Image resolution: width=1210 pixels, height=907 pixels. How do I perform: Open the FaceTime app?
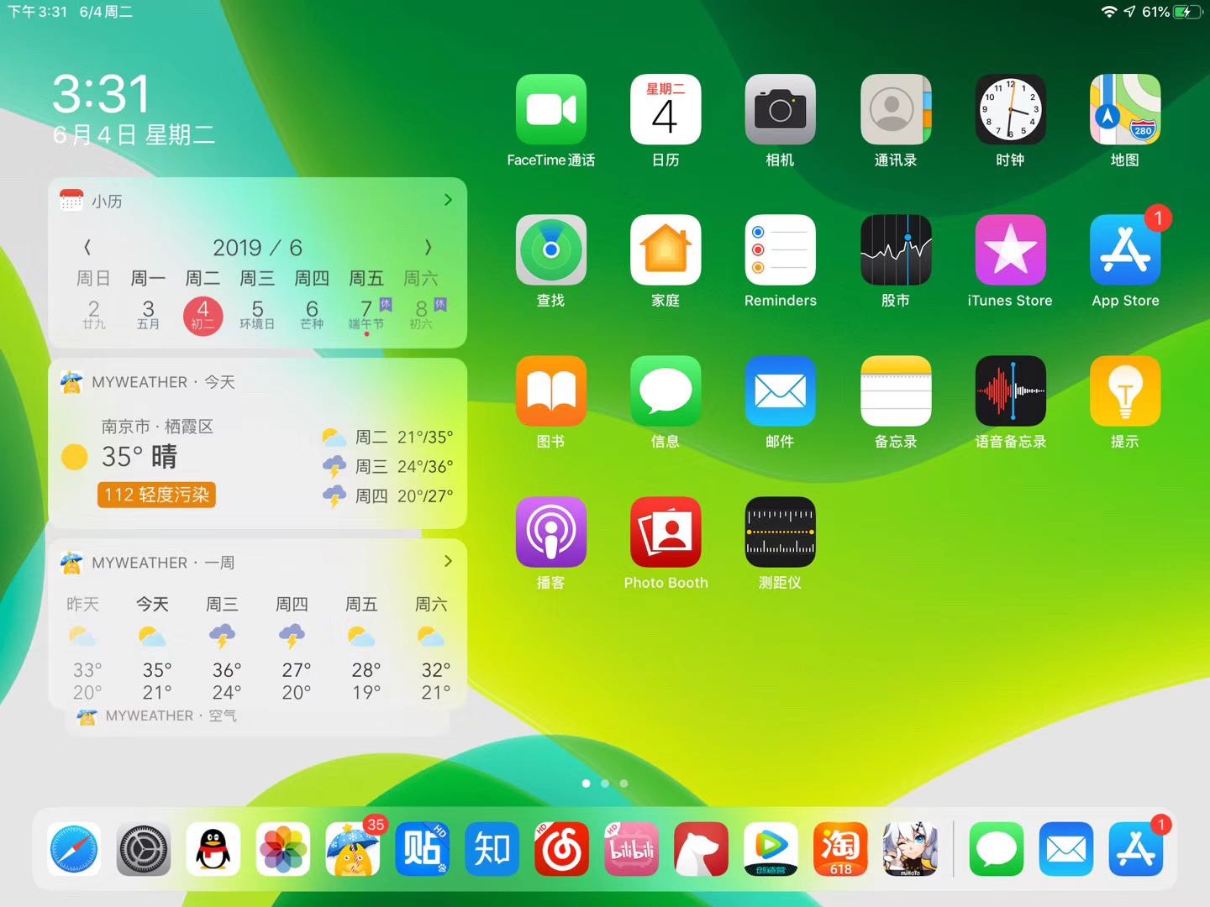(x=551, y=109)
